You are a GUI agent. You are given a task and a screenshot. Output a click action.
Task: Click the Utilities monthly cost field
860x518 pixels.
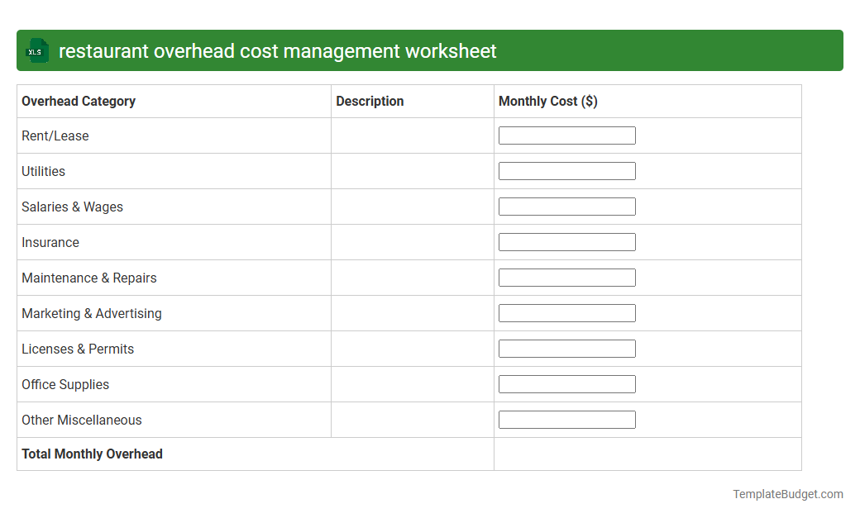tap(566, 170)
